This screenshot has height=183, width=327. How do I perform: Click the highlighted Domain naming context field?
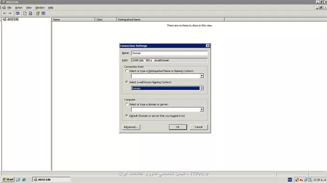pos(165,88)
